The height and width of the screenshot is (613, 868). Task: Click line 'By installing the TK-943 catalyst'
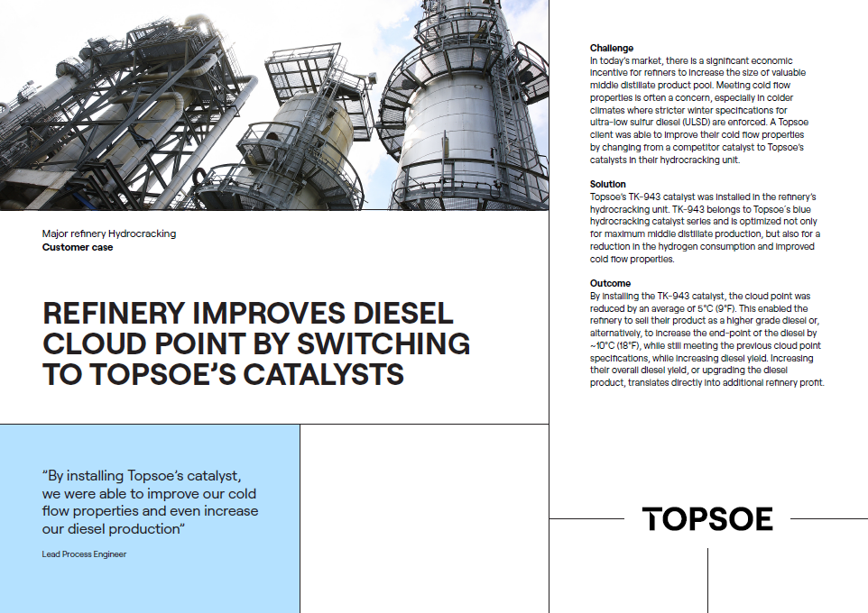pos(700,296)
